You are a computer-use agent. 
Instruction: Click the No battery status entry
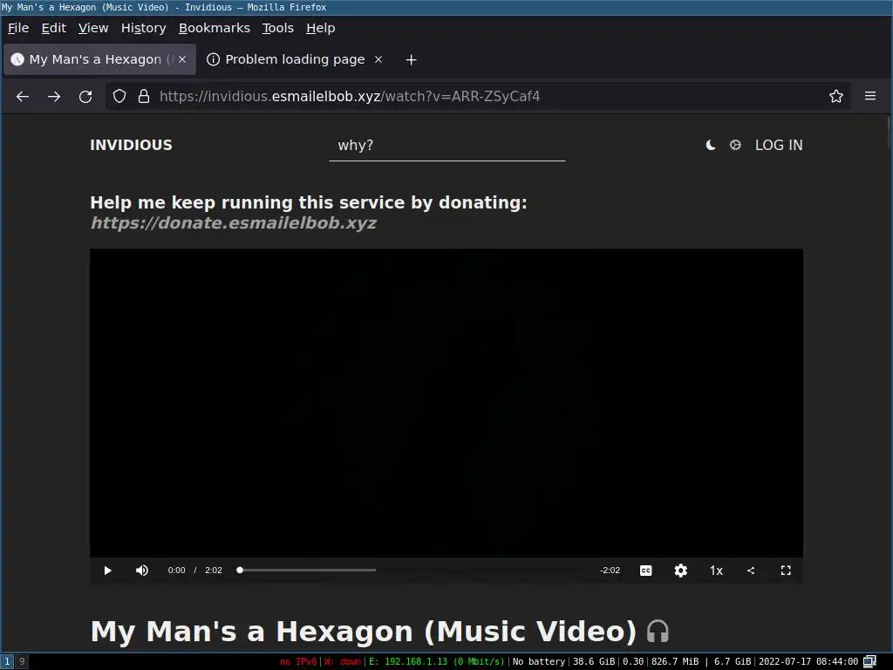[x=538, y=661]
